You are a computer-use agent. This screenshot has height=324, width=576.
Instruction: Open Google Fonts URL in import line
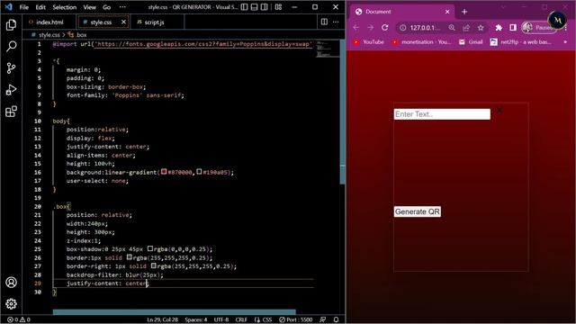tap(203, 44)
